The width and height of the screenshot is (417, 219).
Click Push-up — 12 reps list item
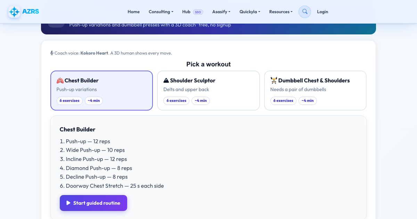click(88, 141)
